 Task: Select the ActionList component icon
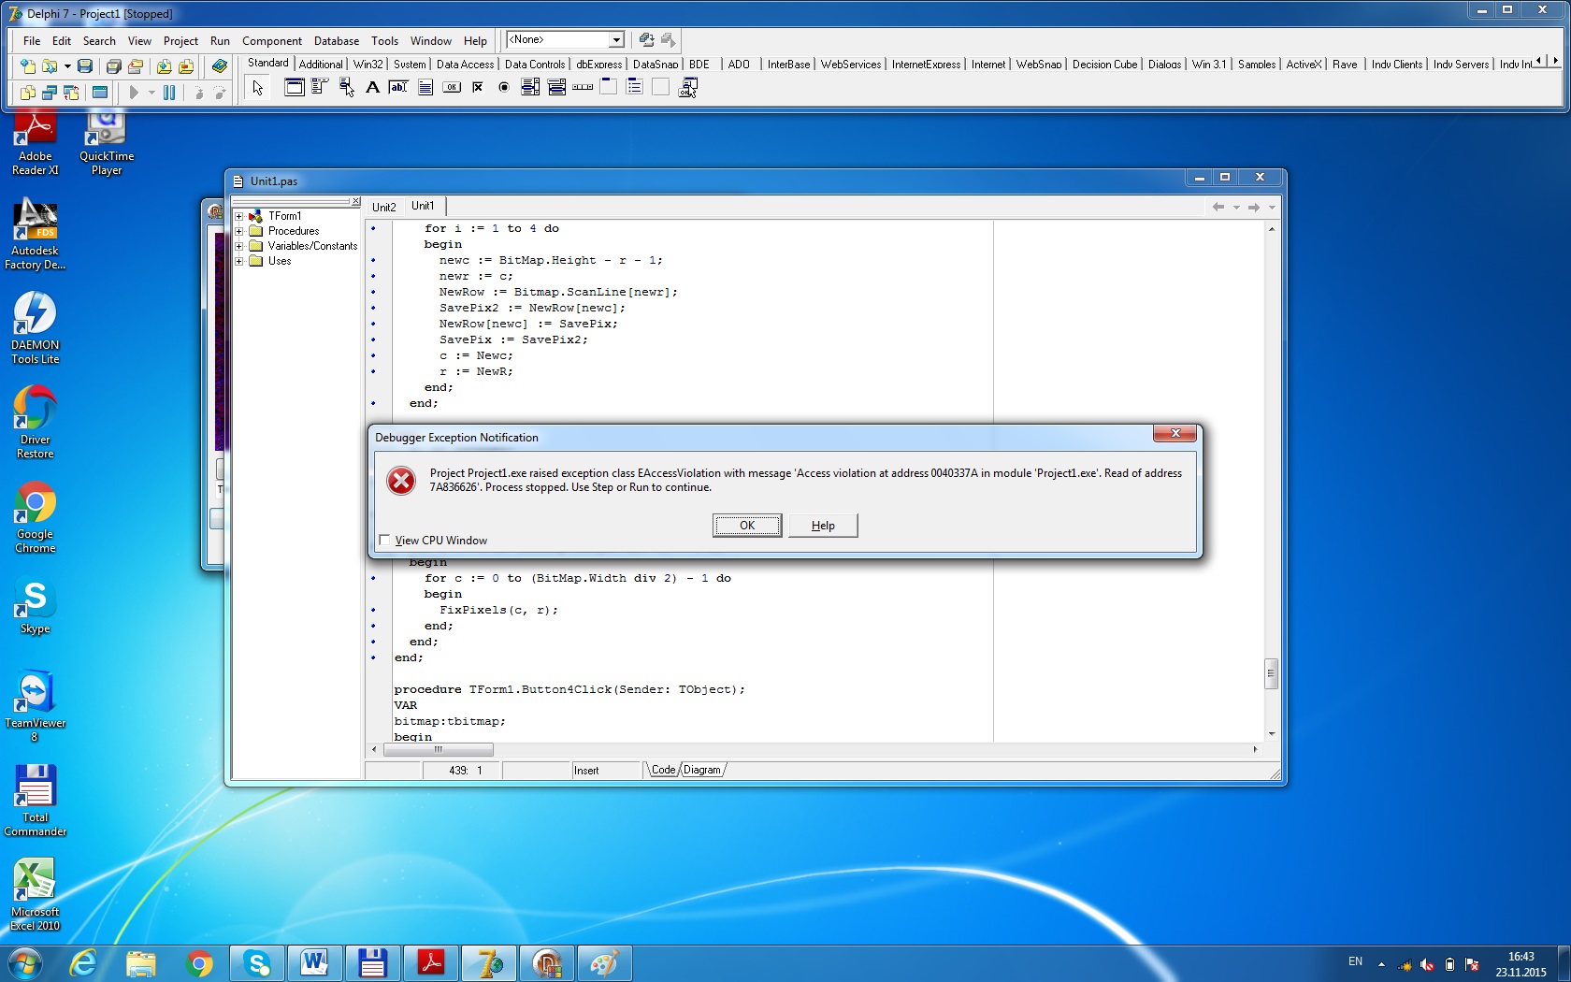(688, 88)
